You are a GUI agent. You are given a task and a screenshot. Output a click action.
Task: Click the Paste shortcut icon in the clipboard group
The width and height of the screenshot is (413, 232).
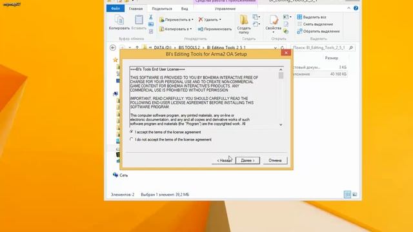pyautogui.click(x=151, y=32)
